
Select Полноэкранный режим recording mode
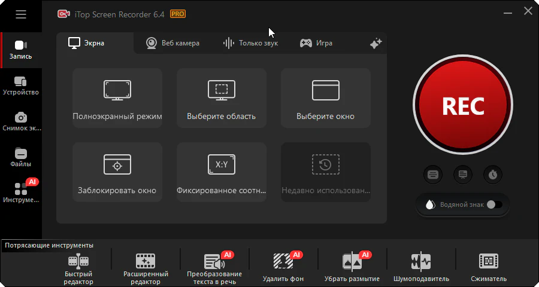tap(117, 98)
